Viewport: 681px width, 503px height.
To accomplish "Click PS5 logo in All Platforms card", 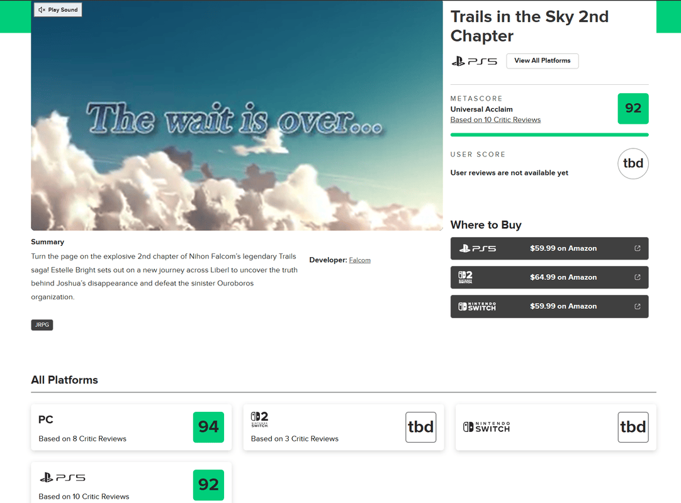I will [62, 478].
